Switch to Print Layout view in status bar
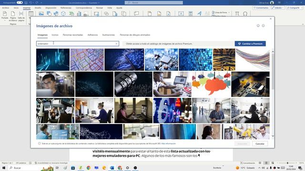Viewport: 305px width, 171px height. (x=266, y=163)
